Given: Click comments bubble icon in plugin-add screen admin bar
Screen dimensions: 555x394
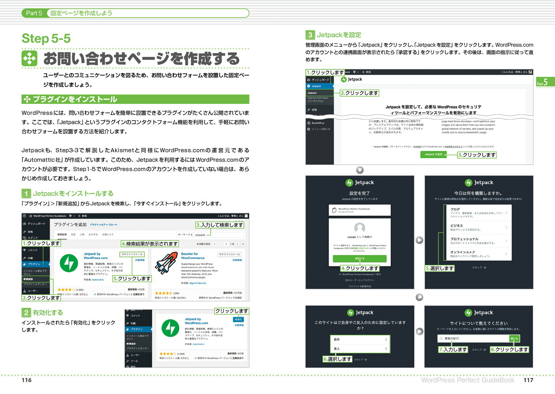Looking at the screenshot, I should click(x=71, y=216).
